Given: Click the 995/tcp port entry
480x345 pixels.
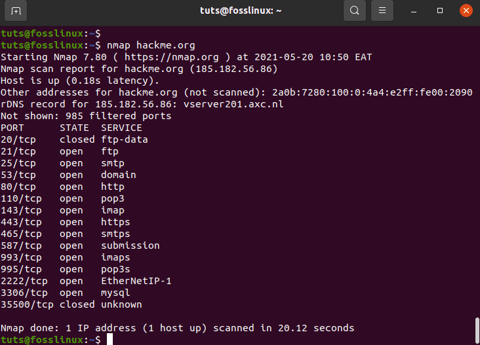Looking at the screenshot, I should coord(21,270).
